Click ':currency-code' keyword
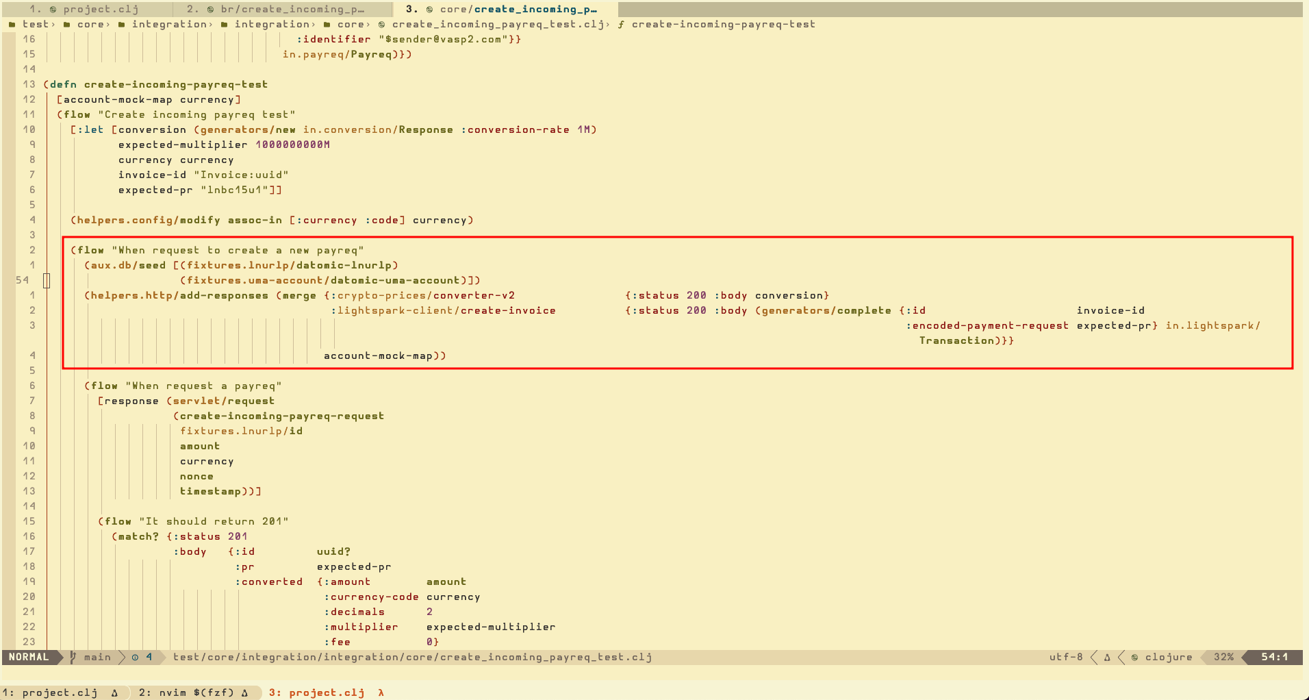Image resolution: width=1309 pixels, height=700 pixels. point(371,597)
